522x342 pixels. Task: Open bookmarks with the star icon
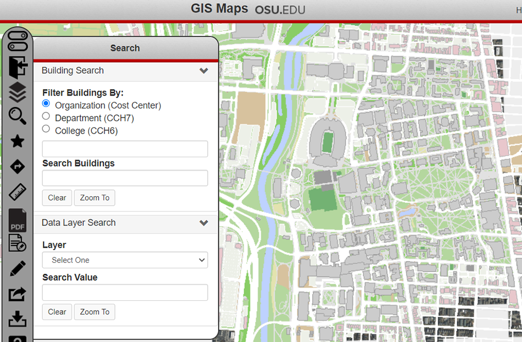[17, 141]
